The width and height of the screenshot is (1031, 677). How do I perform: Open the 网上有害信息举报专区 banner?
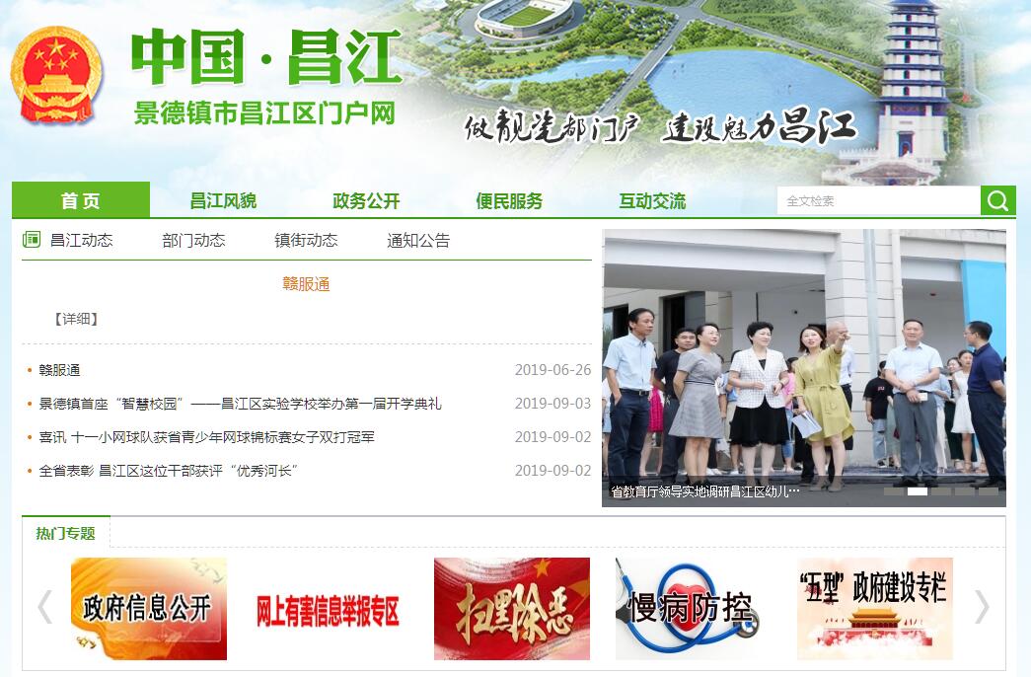(x=330, y=610)
